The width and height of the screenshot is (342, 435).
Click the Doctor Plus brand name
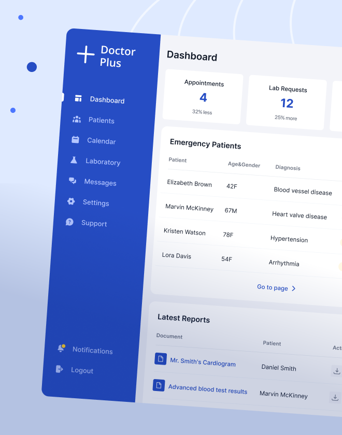click(118, 56)
